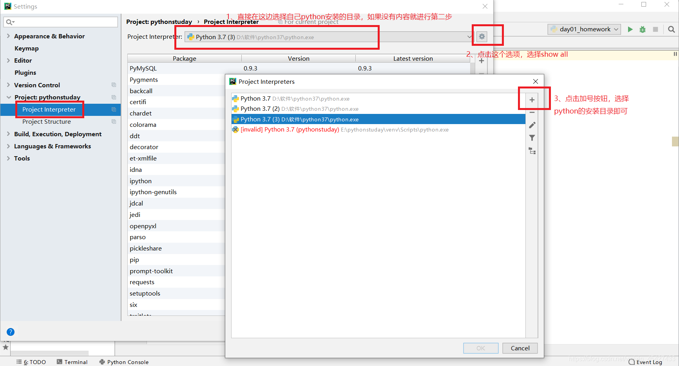Open the interpreter settings gear button
Image resolution: width=679 pixels, height=366 pixels.
point(482,36)
